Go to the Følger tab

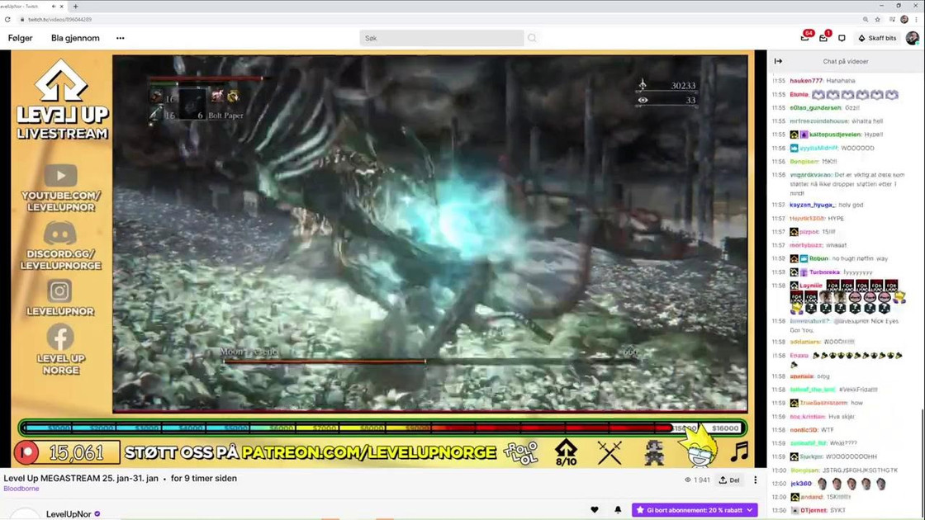pyautogui.click(x=21, y=38)
